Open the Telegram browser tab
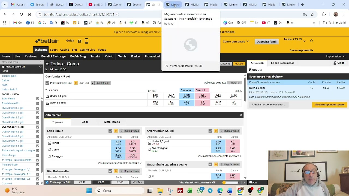 [38, 5]
